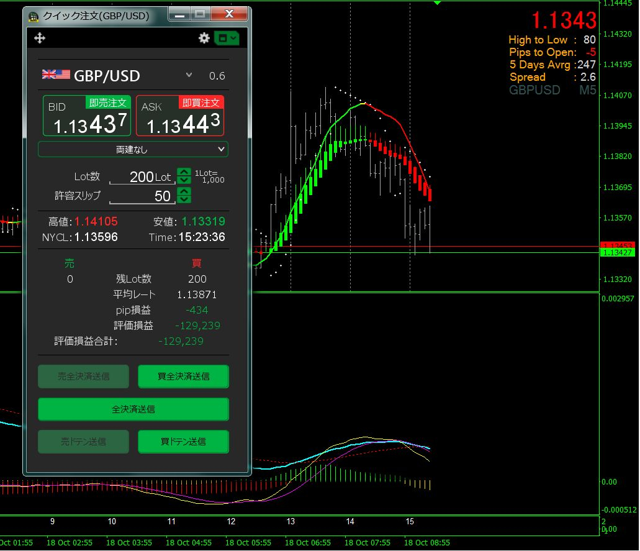Click the 1.14070 price axis label

(x=617, y=95)
